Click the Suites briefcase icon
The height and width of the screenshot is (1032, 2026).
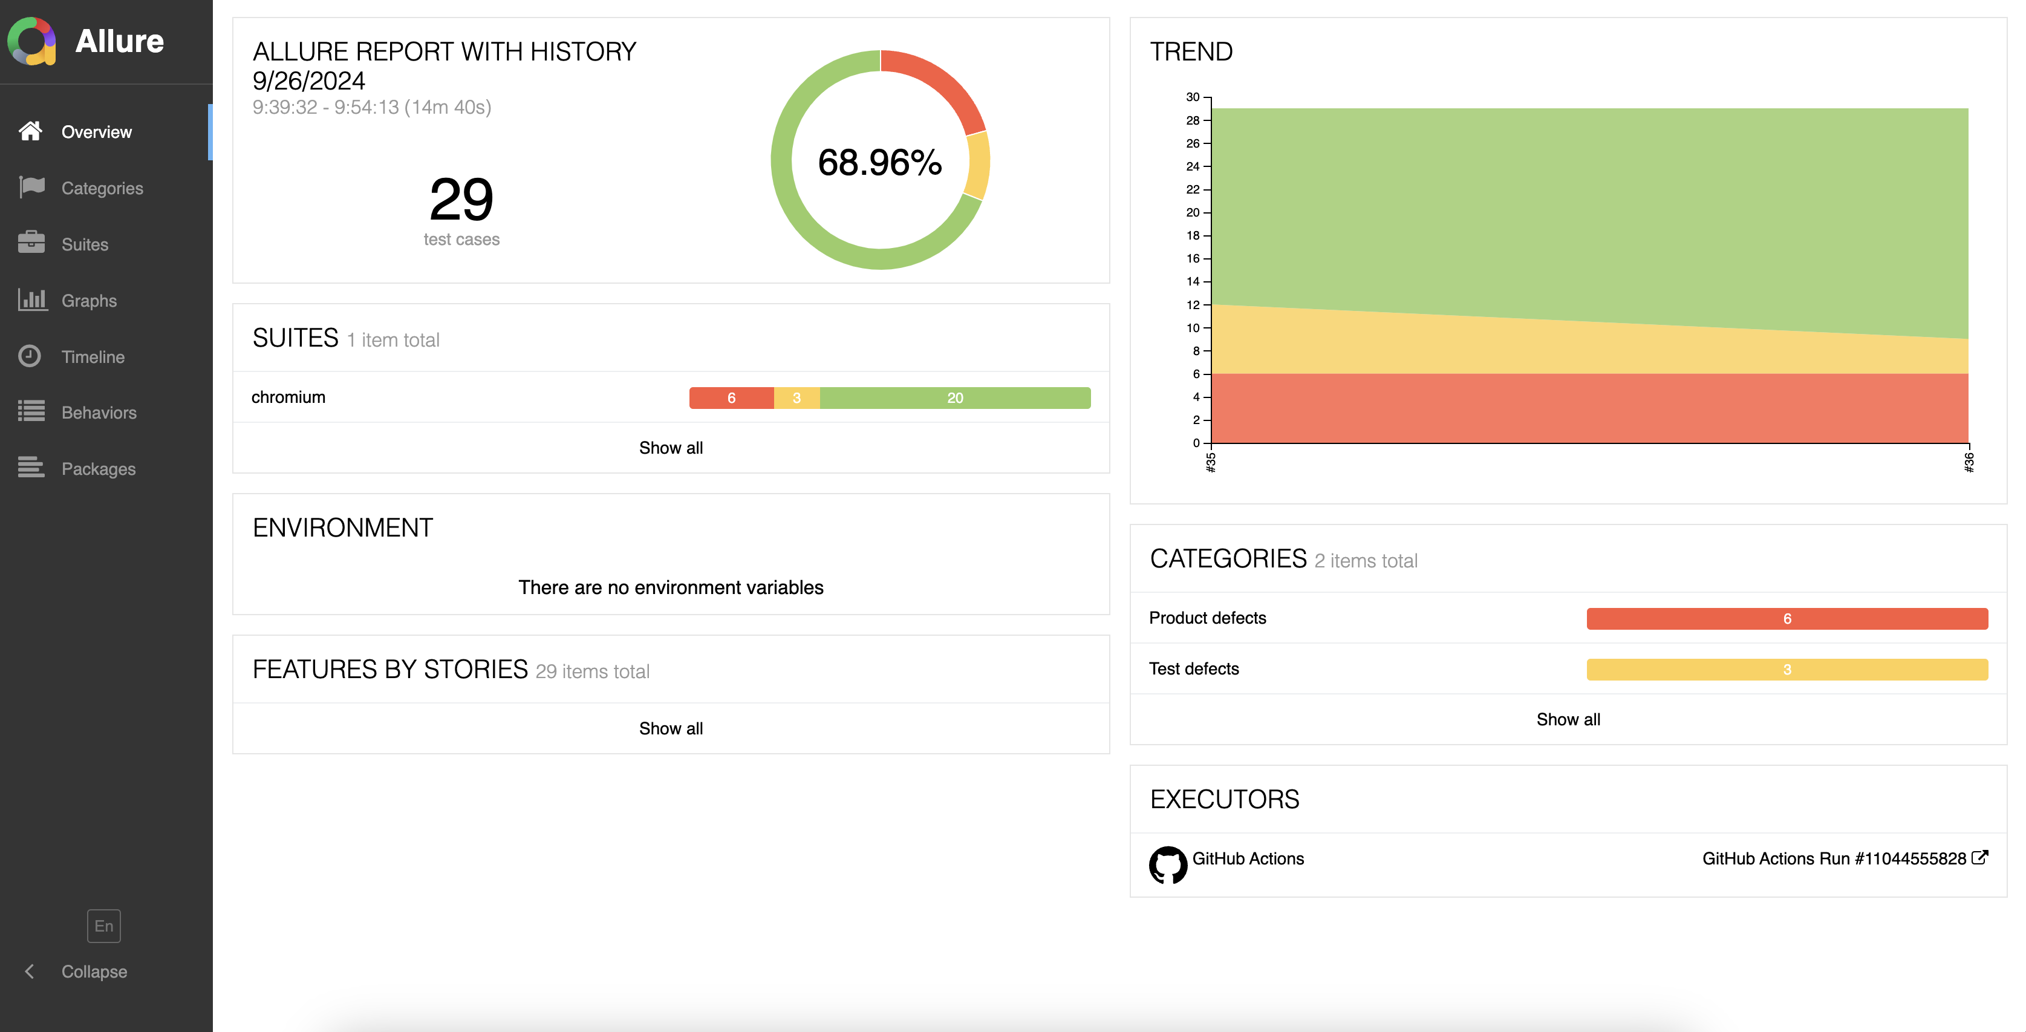pyautogui.click(x=31, y=243)
